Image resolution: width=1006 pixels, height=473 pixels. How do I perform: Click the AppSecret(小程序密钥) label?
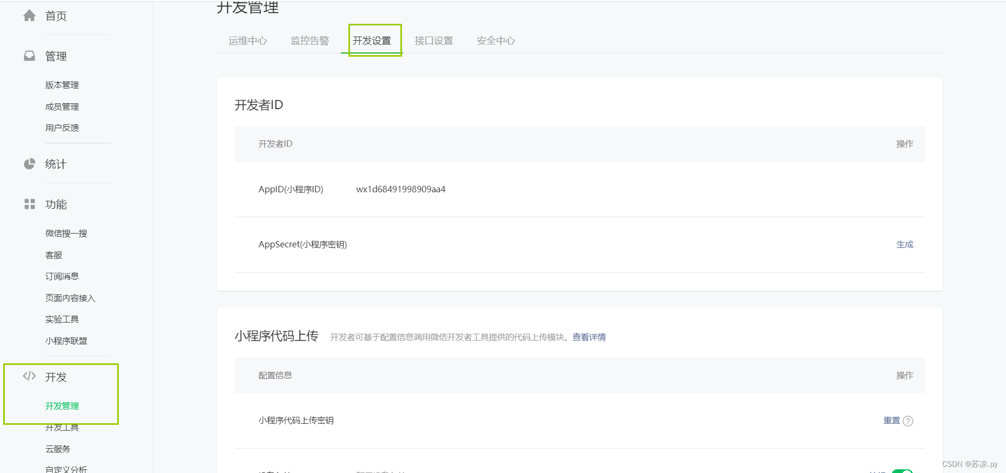pyautogui.click(x=303, y=244)
